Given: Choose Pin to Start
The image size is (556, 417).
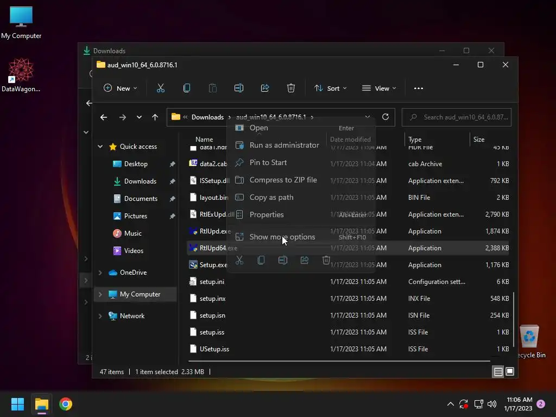Looking at the screenshot, I should coord(301,162).
